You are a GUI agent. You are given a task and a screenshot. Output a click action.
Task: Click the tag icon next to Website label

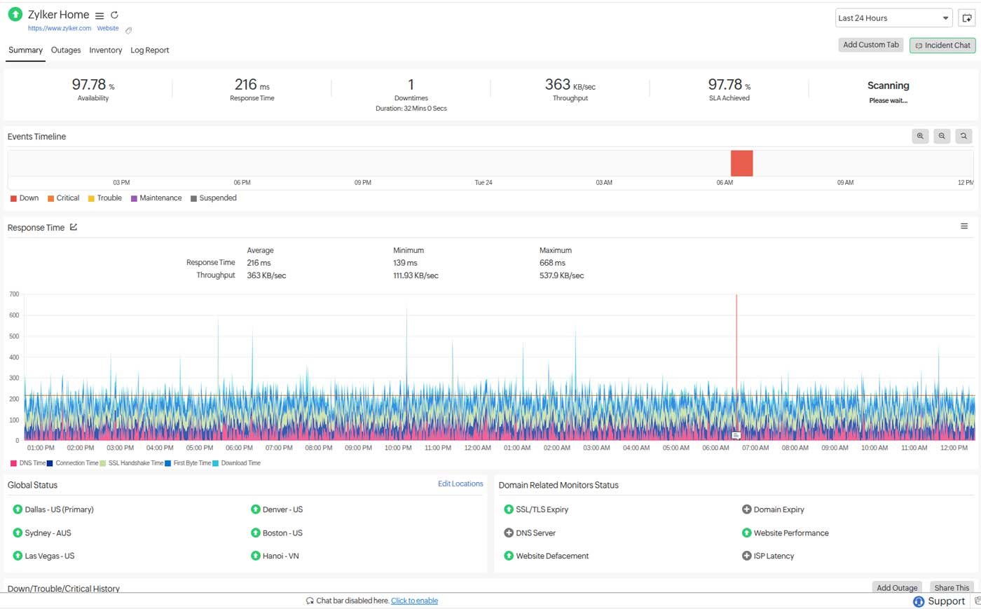click(x=128, y=30)
